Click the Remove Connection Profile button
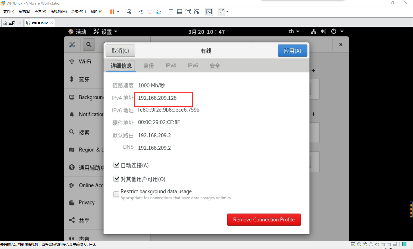413x249 pixels. (264, 219)
